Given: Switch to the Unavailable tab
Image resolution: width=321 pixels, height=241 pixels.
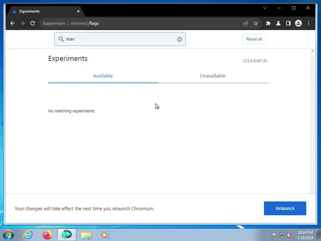Looking at the screenshot, I should click(213, 76).
